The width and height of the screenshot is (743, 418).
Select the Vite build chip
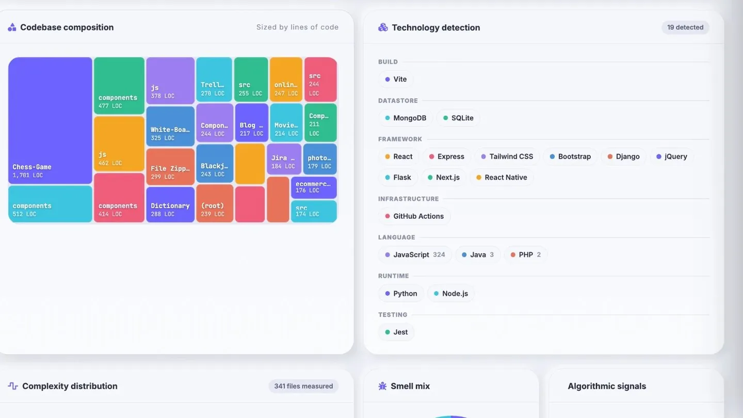pos(396,79)
